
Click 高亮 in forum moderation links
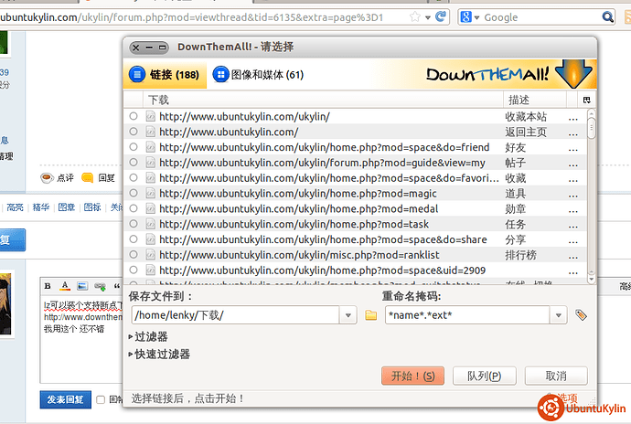15,207
